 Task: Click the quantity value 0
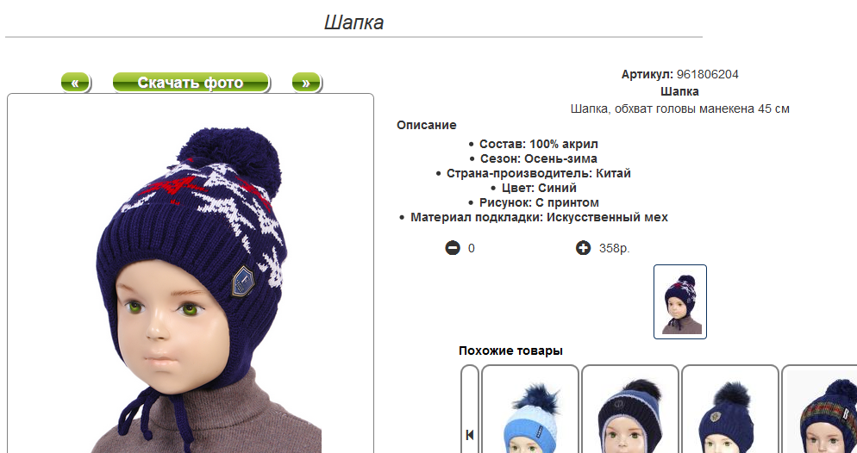[x=471, y=249]
